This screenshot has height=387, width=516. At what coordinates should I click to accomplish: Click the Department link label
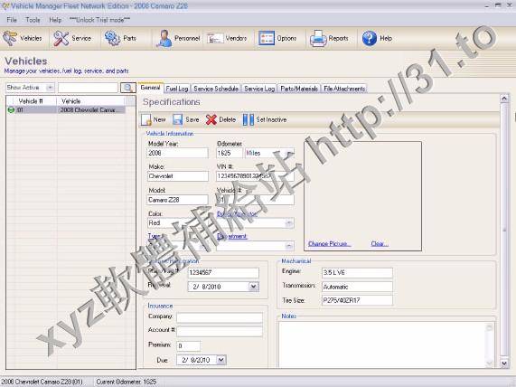(x=232, y=236)
